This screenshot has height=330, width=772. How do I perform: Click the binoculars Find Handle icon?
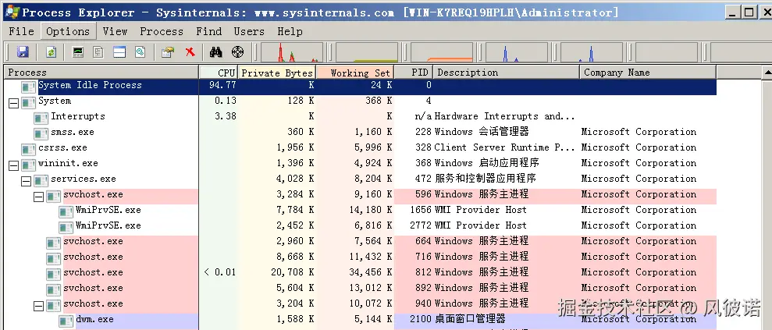click(x=215, y=52)
